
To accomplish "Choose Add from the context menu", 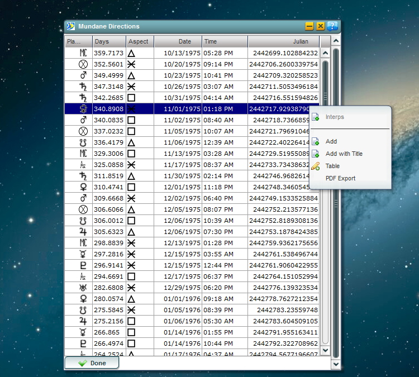I will tap(331, 141).
